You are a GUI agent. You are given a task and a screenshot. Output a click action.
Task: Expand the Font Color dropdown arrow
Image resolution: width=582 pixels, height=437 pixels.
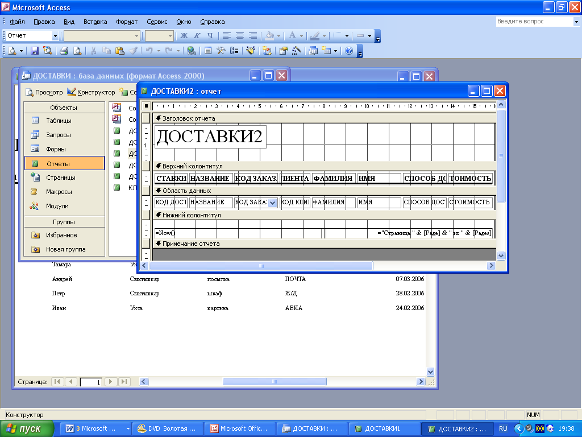301,36
